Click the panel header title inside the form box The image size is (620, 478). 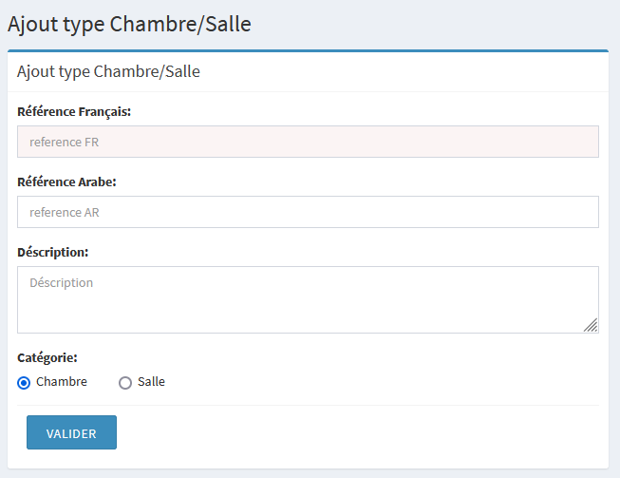pos(108,71)
